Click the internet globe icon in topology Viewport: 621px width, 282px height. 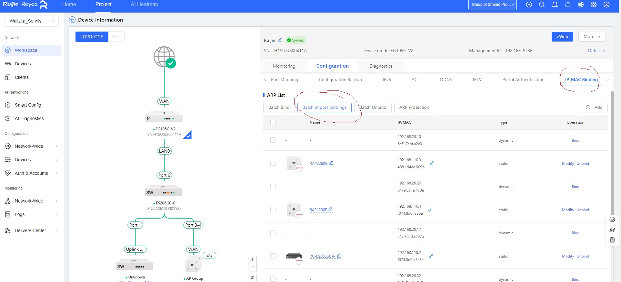pos(165,57)
